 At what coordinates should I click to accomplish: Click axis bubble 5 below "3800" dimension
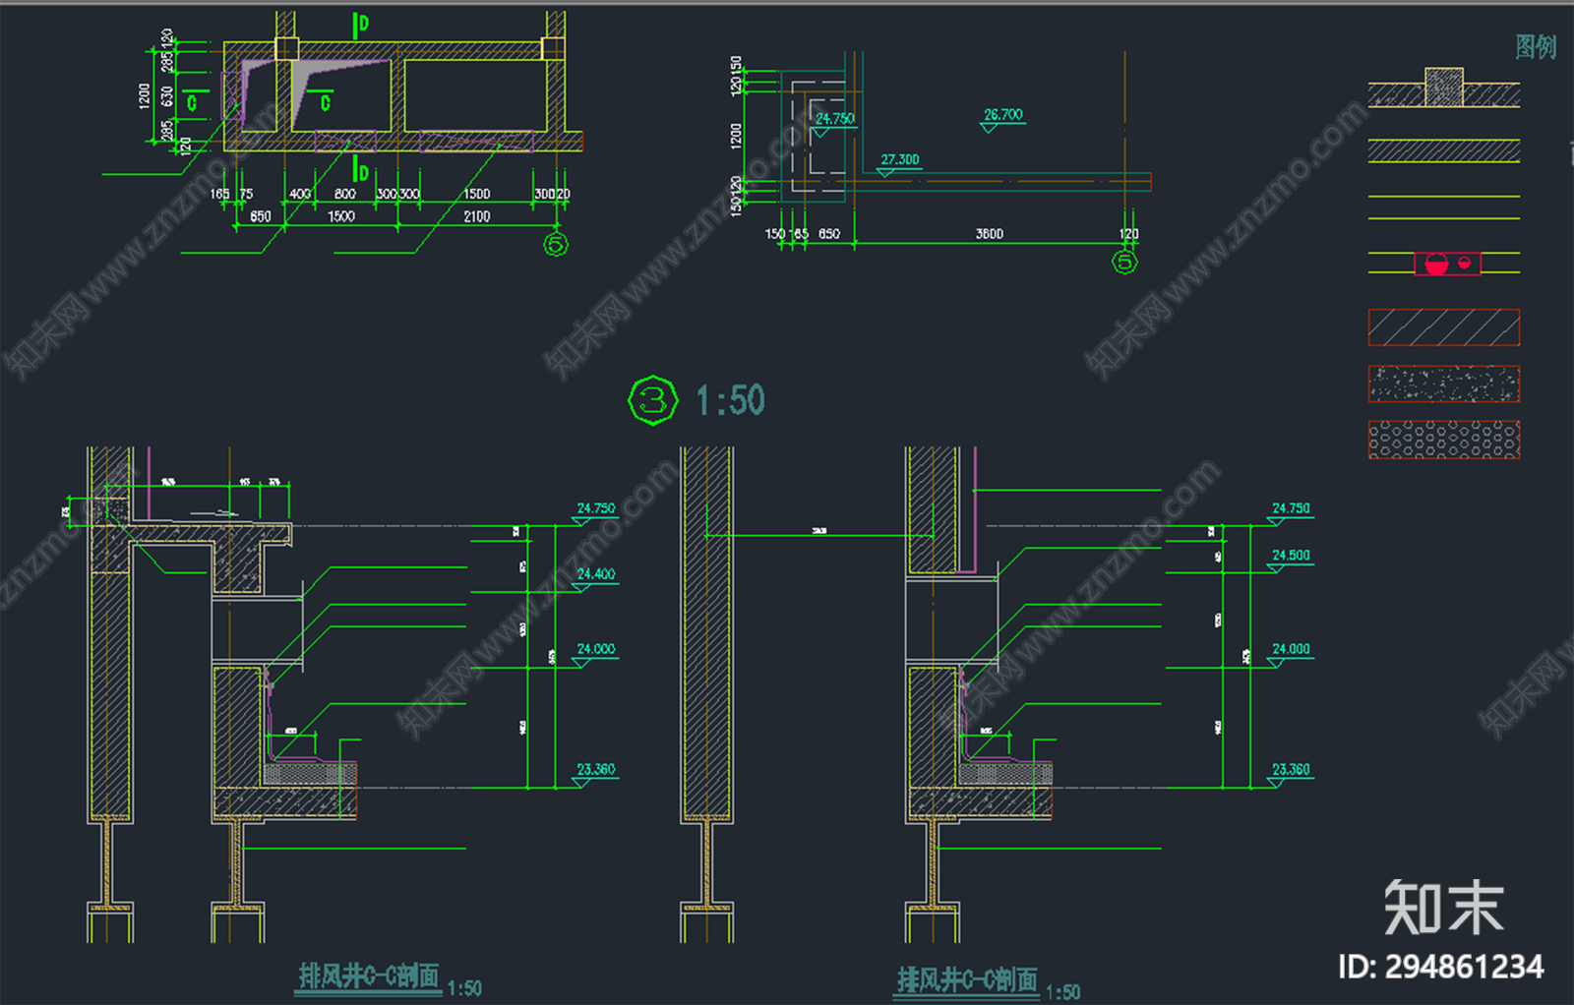(1124, 262)
